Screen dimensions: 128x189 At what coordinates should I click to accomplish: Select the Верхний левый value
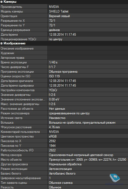click(59, 16)
